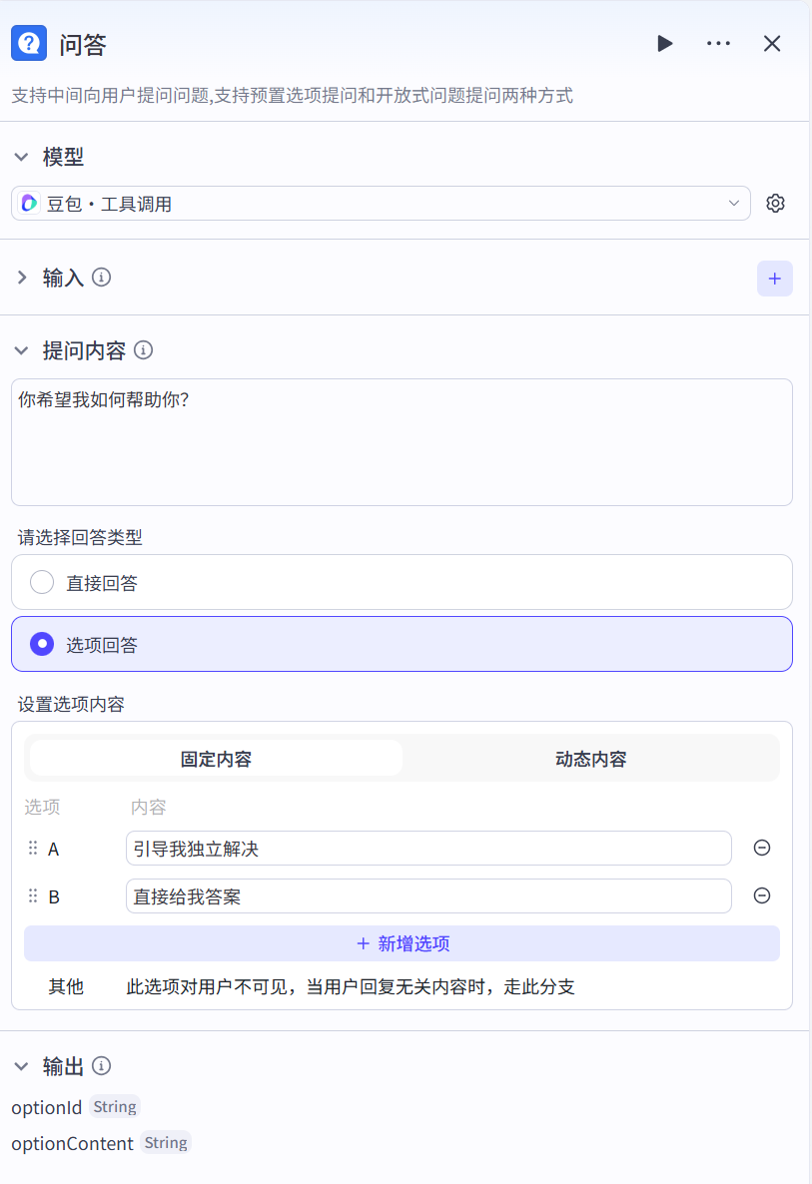Select the 选项回答 radio option
Viewport: 812px width, 1184px height.
42,644
